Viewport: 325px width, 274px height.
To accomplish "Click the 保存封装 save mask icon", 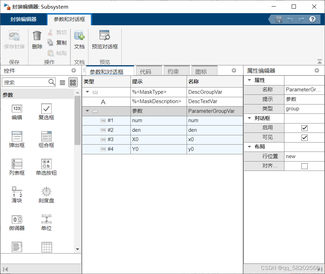I will tap(14, 36).
